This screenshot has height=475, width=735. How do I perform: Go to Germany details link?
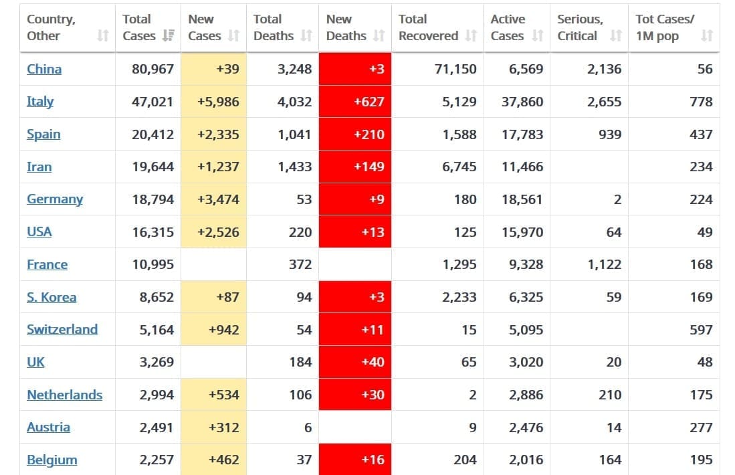pyautogui.click(x=55, y=199)
